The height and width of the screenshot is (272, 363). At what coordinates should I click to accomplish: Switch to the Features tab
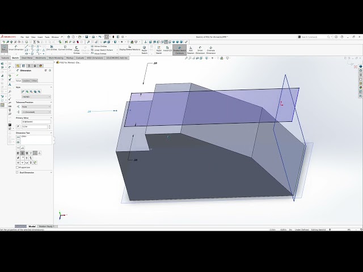(x=5, y=58)
